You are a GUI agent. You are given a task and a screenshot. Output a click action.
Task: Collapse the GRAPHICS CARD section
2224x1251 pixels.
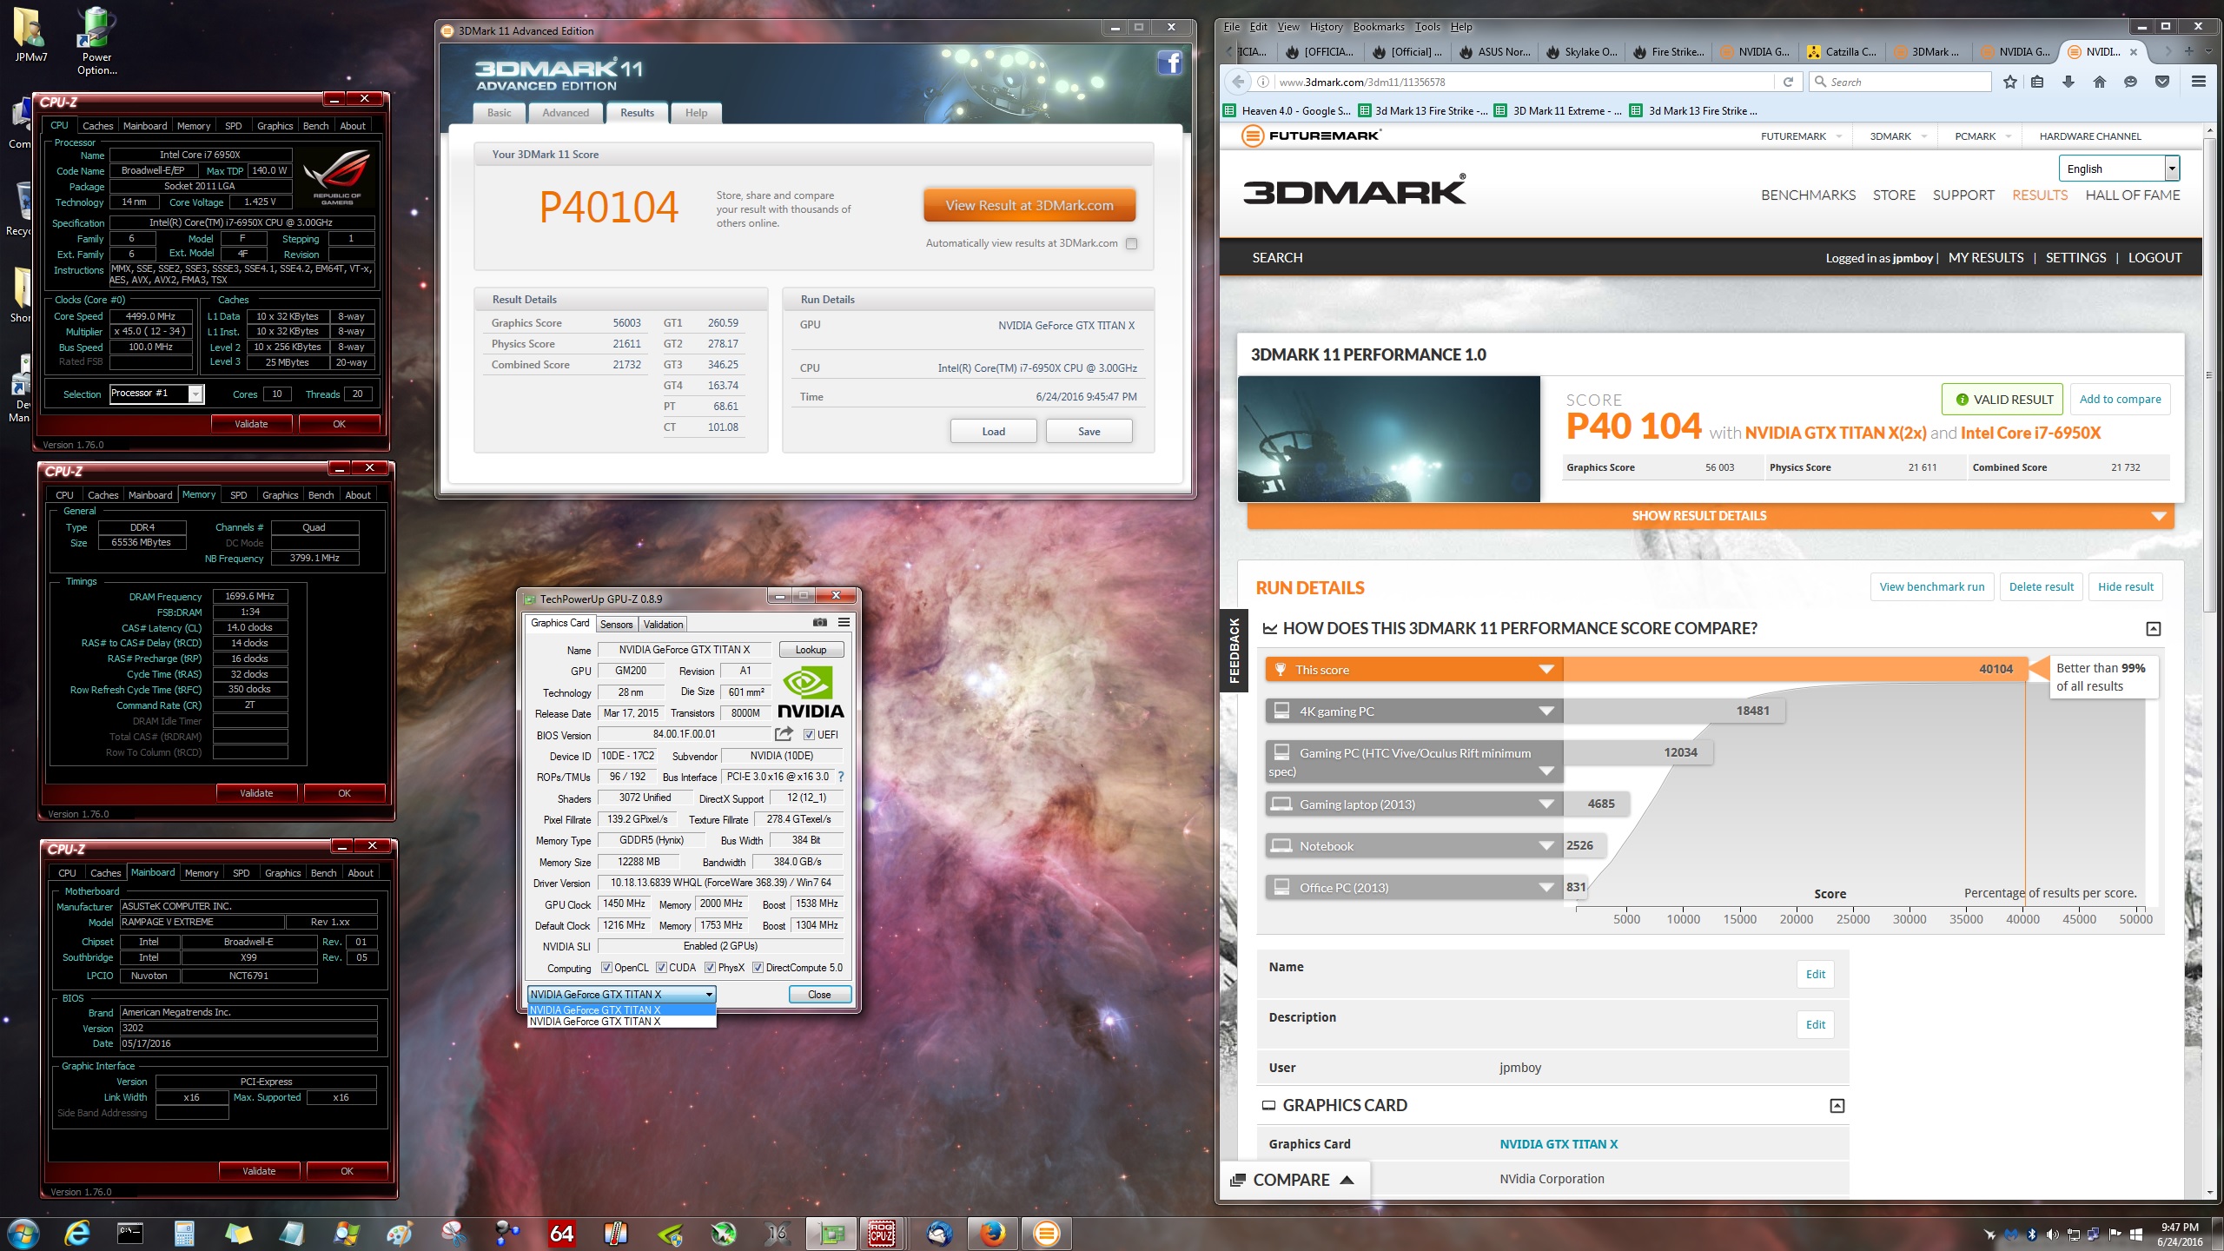coord(1837,1105)
